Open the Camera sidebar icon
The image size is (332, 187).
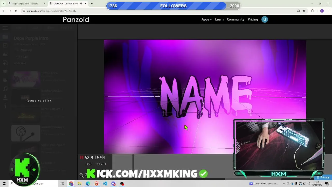5,80
